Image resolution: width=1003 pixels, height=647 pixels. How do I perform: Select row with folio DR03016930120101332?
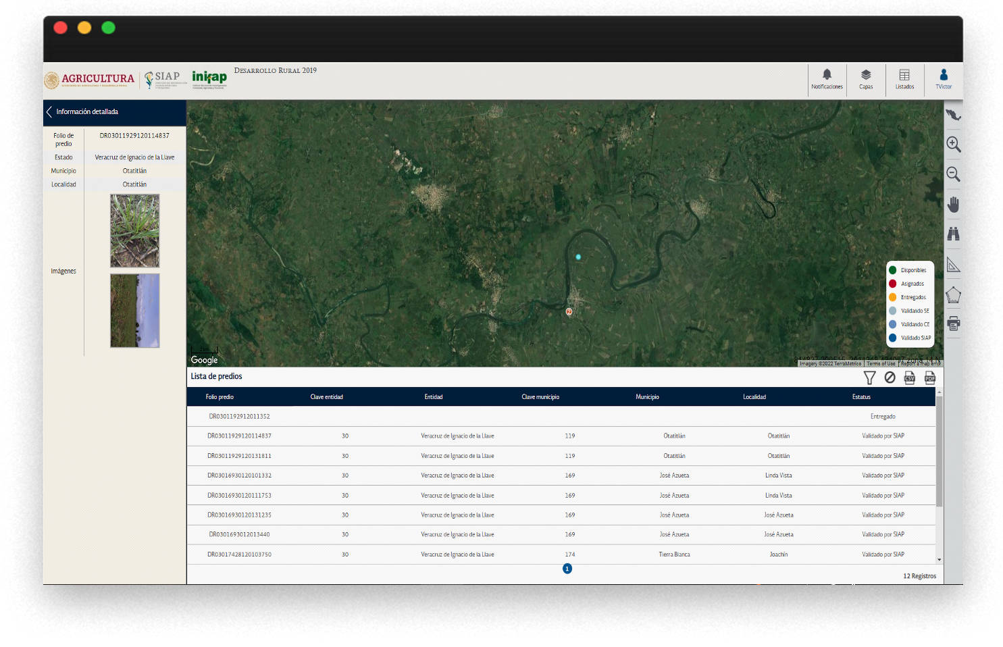click(x=239, y=475)
